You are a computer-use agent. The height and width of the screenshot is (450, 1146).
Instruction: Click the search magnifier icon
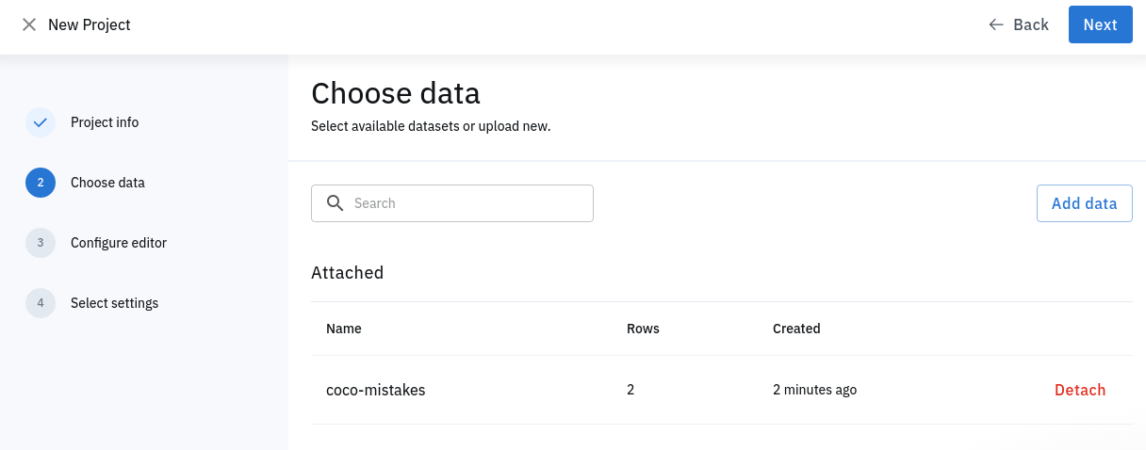(x=335, y=203)
